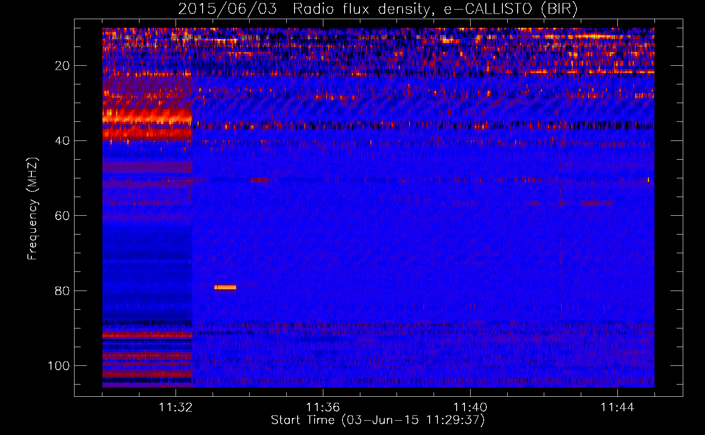The image size is (705, 435).
Task: Click the 11:32 time tick label
Action: click(x=176, y=408)
